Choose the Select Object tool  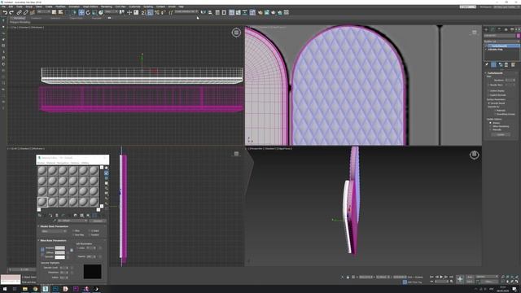click(x=55, y=12)
